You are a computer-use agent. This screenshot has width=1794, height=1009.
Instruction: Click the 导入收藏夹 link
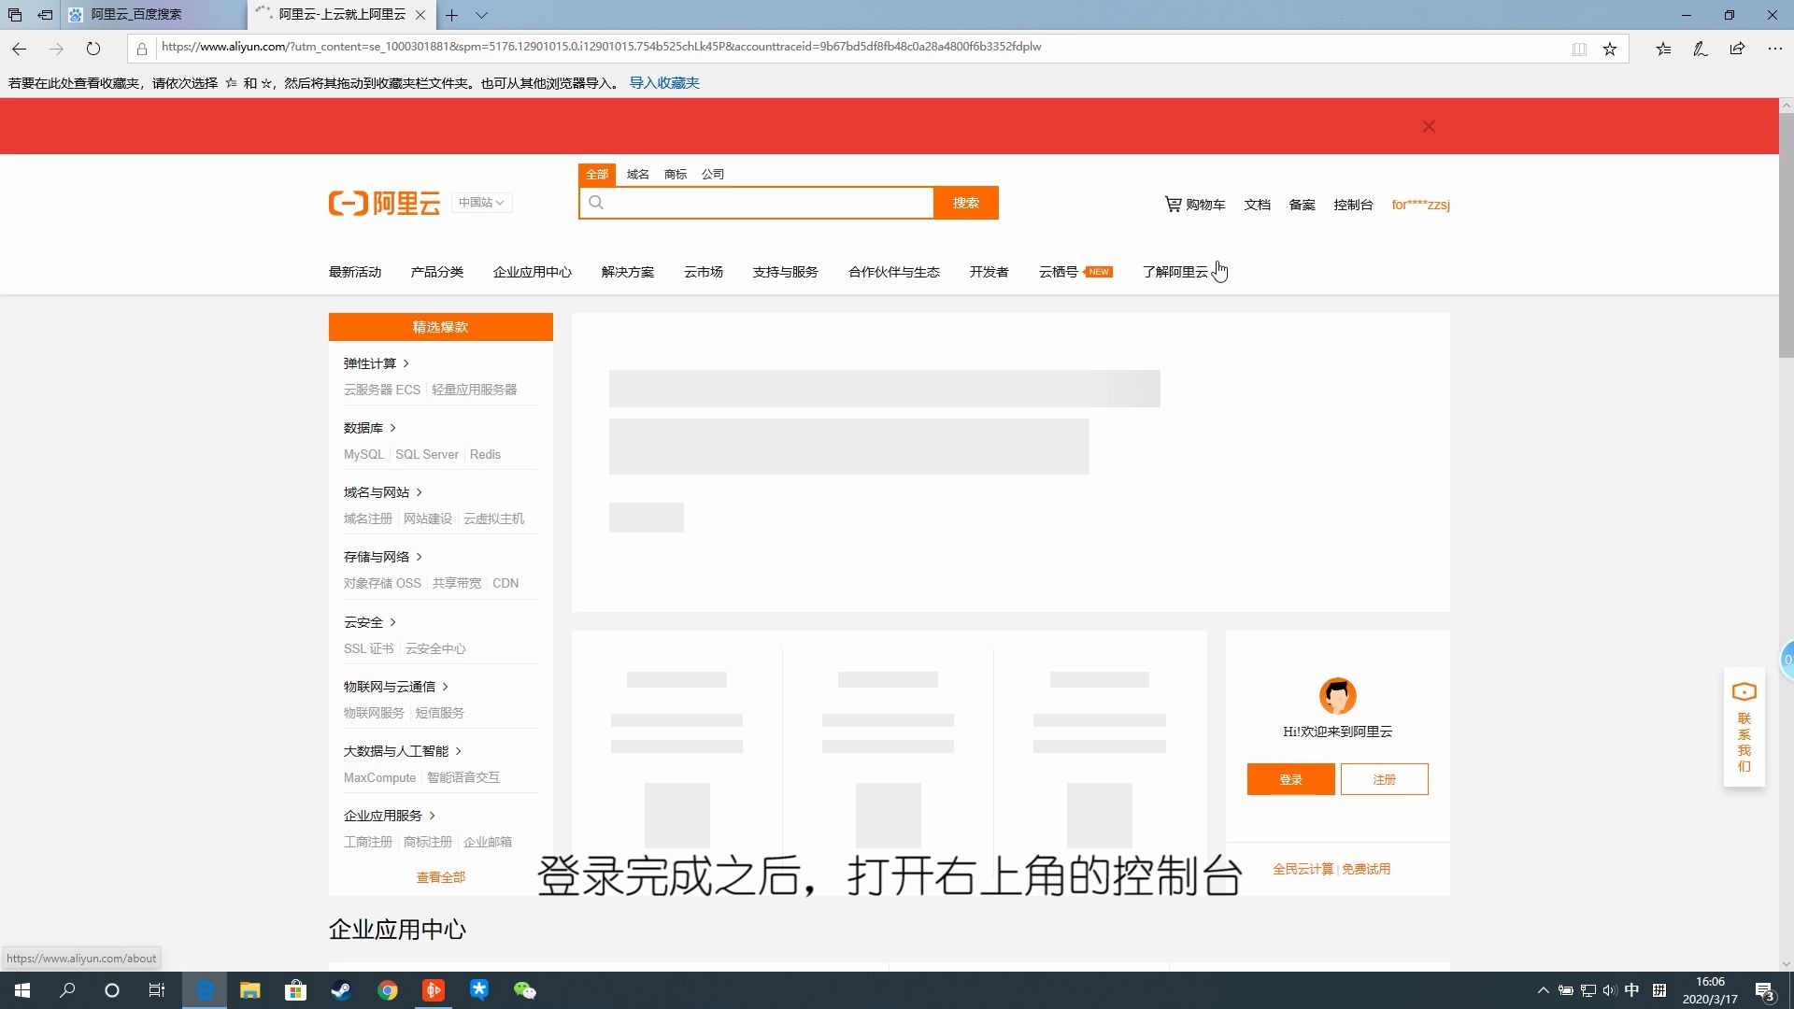[663, 83]
